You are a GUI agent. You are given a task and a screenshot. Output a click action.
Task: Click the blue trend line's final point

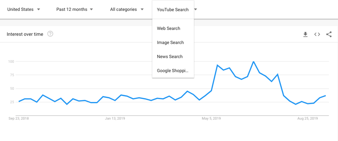coord(326,96)
